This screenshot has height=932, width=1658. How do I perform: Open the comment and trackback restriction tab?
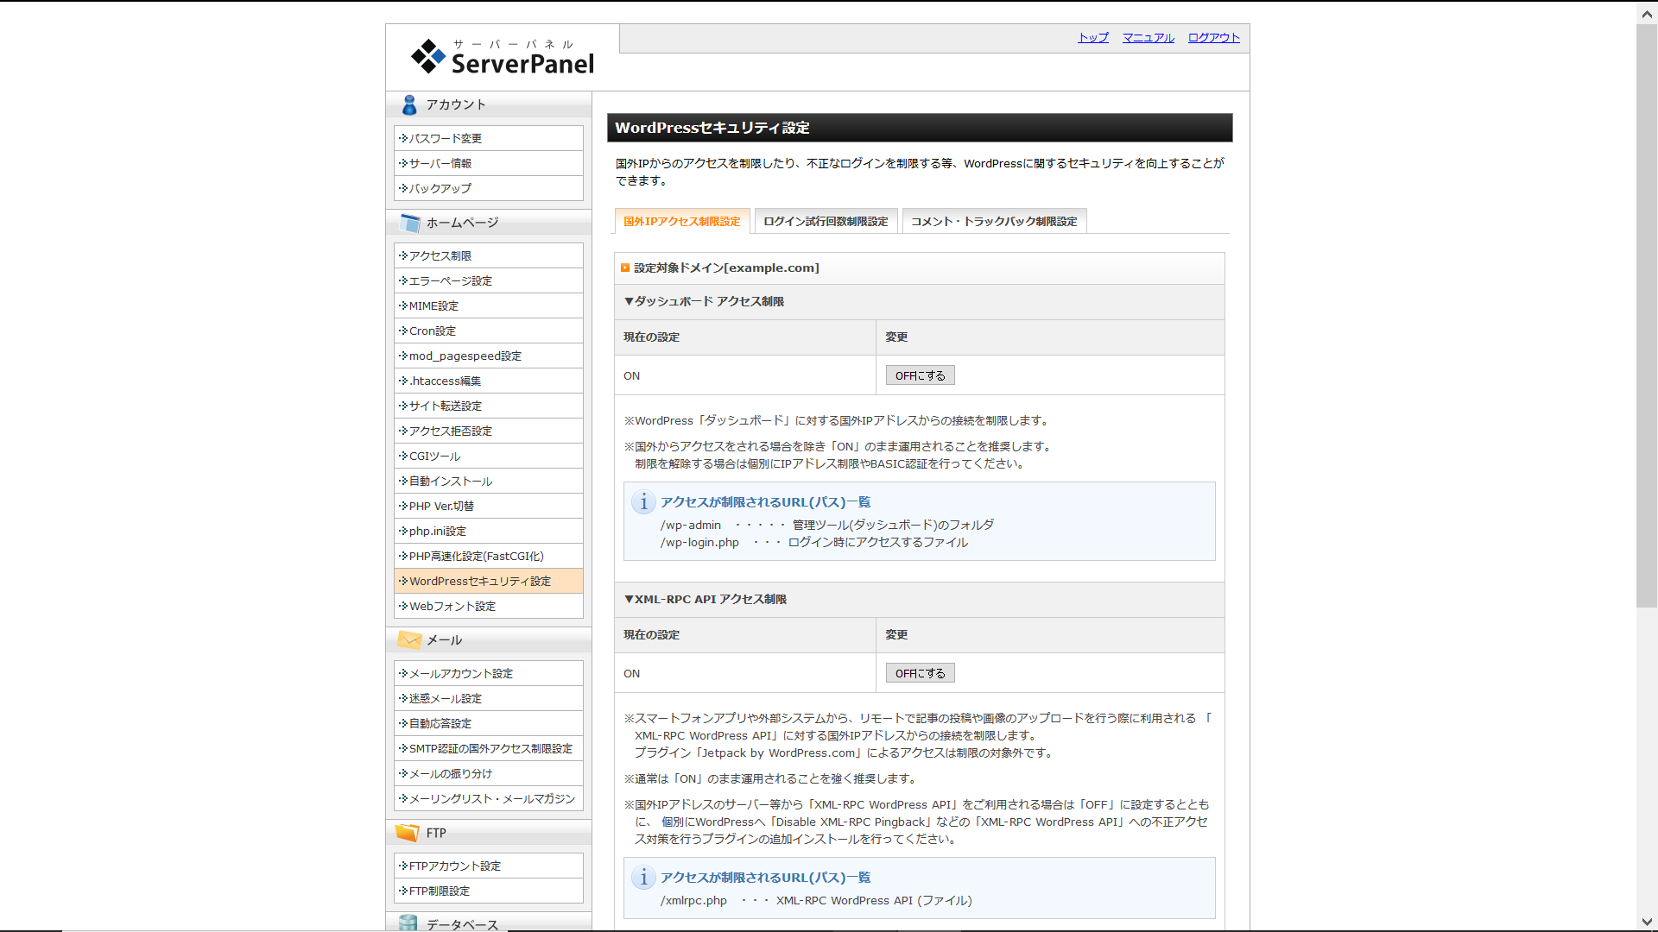[994, 221]
